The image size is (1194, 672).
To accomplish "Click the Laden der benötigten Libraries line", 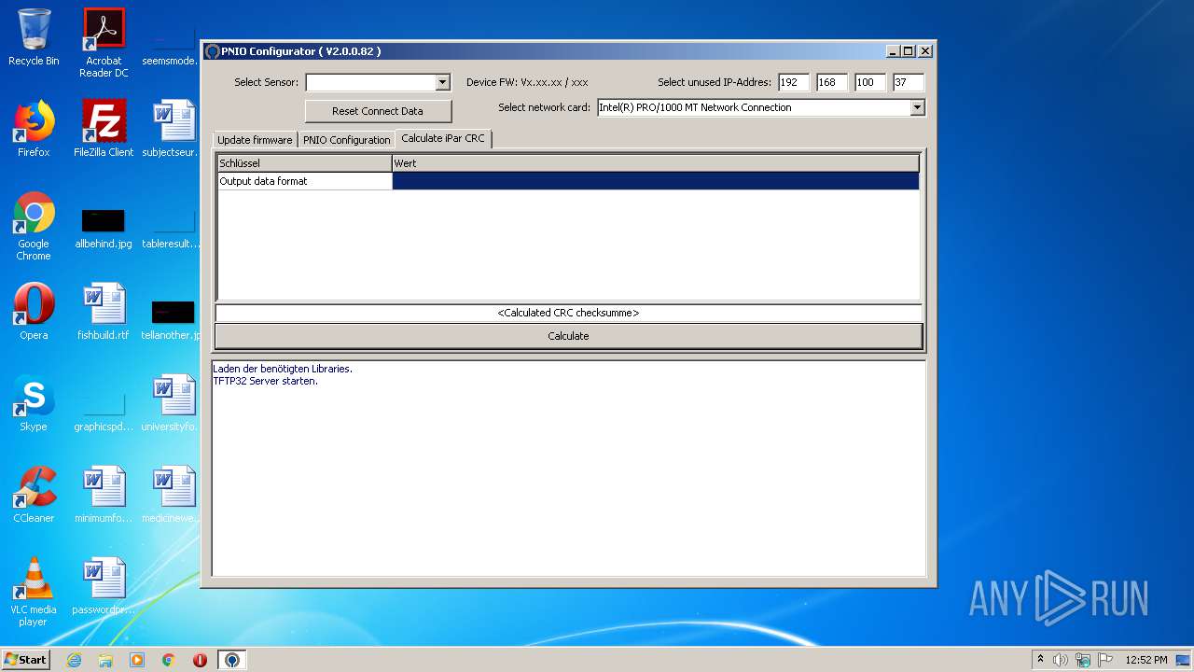I will tap(283, 369).
